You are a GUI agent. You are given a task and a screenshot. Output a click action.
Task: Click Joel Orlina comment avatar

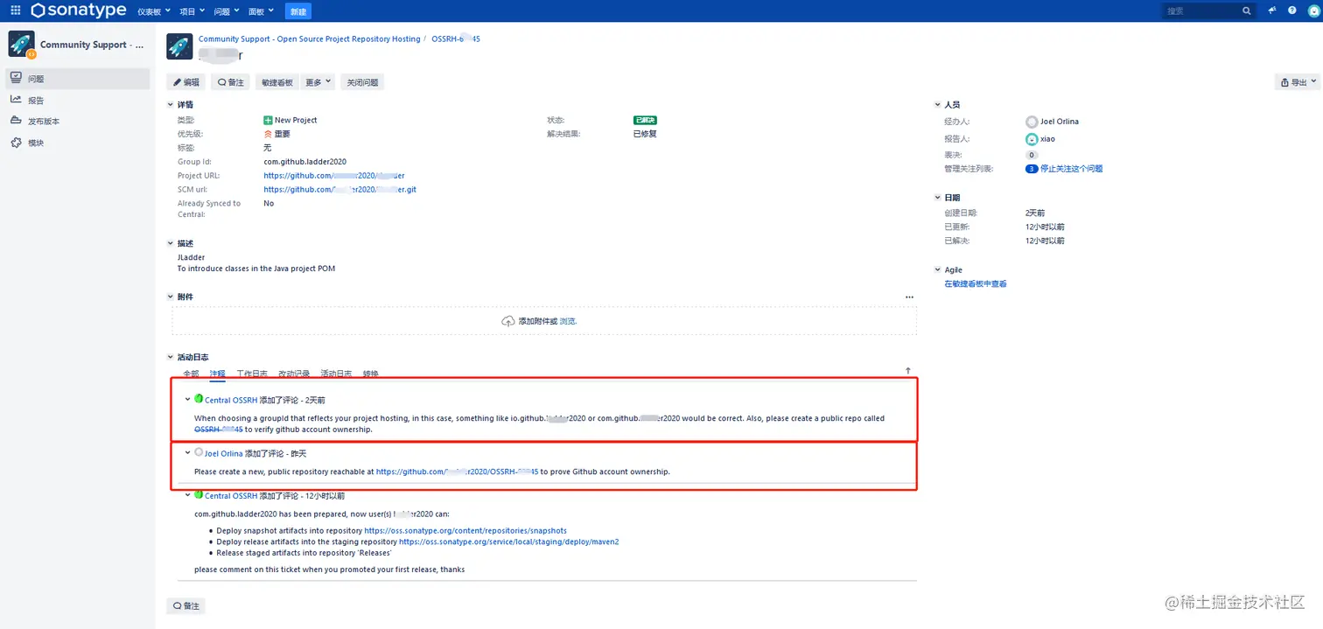(199, 452)
